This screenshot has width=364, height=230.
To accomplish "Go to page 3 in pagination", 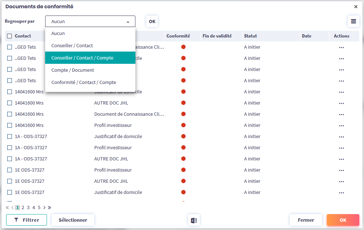I will click(x=28, y=208).
